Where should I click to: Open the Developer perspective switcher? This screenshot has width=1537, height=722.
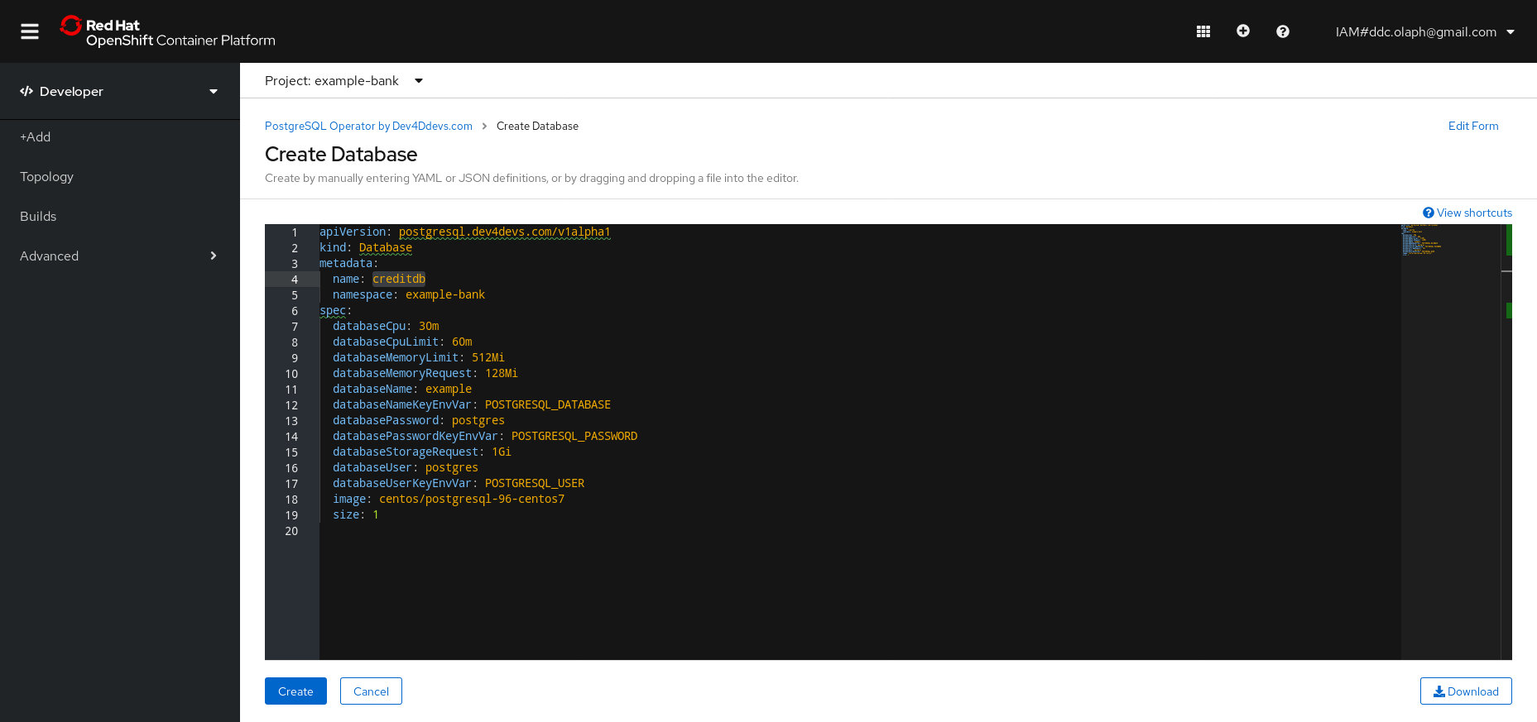click(120, 91)
